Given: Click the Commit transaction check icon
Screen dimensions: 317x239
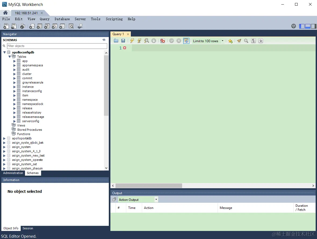Looking at the screenshot, I should 172,41.
